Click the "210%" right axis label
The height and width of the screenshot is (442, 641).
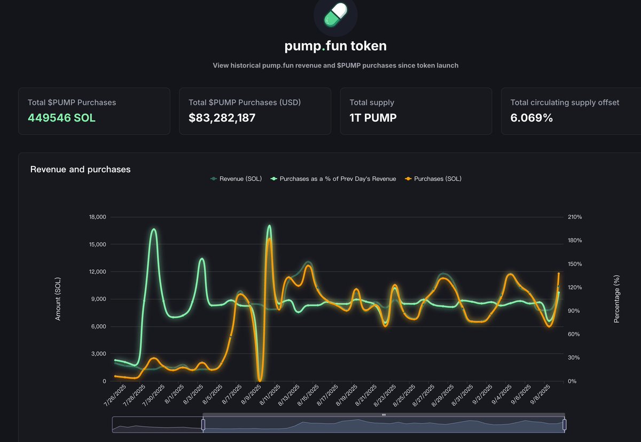(575, 217)
